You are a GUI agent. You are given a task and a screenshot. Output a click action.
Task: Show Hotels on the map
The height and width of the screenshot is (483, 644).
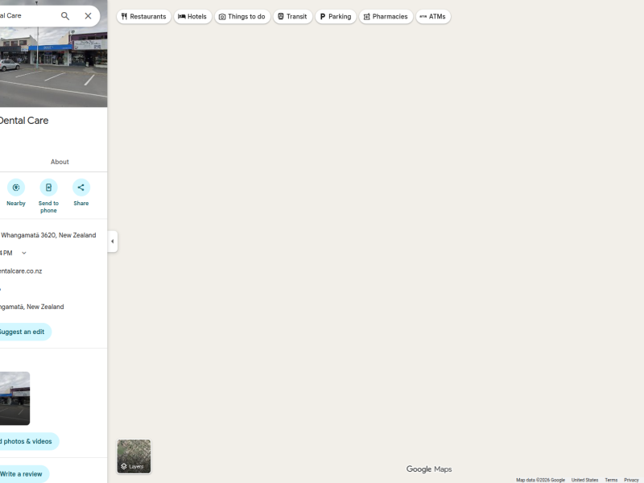192,16
